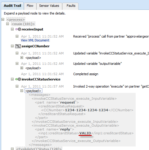The height and width of the screenshot is (150, 149).
Task: Click the receiveInput receive activity icon
Action: click(18, 29)
